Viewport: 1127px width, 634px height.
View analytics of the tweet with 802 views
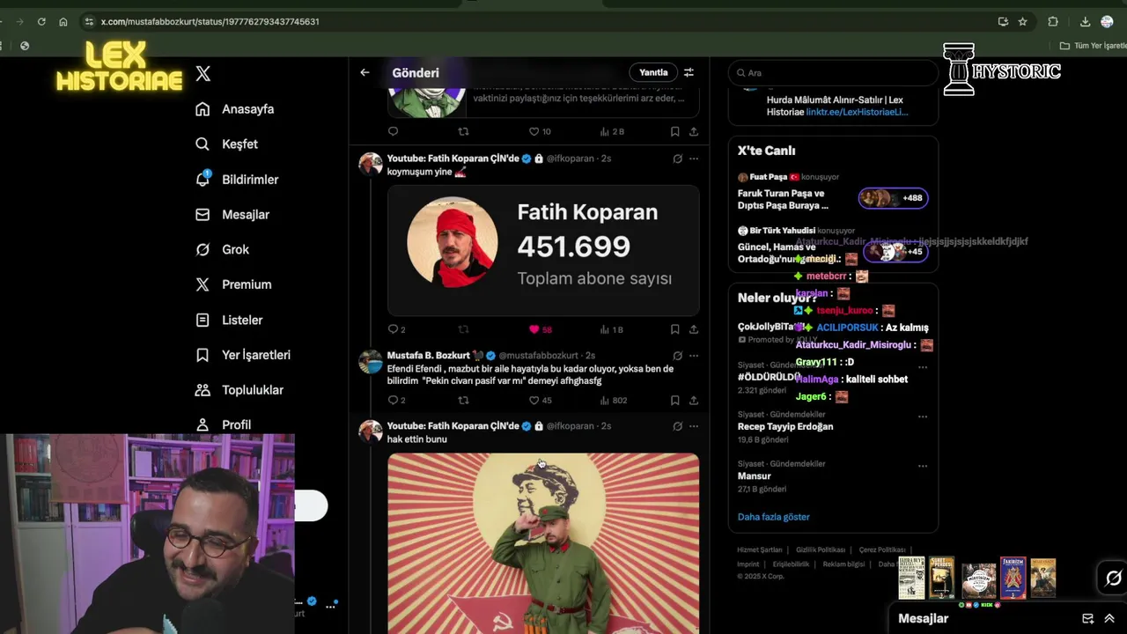(613, 400)
